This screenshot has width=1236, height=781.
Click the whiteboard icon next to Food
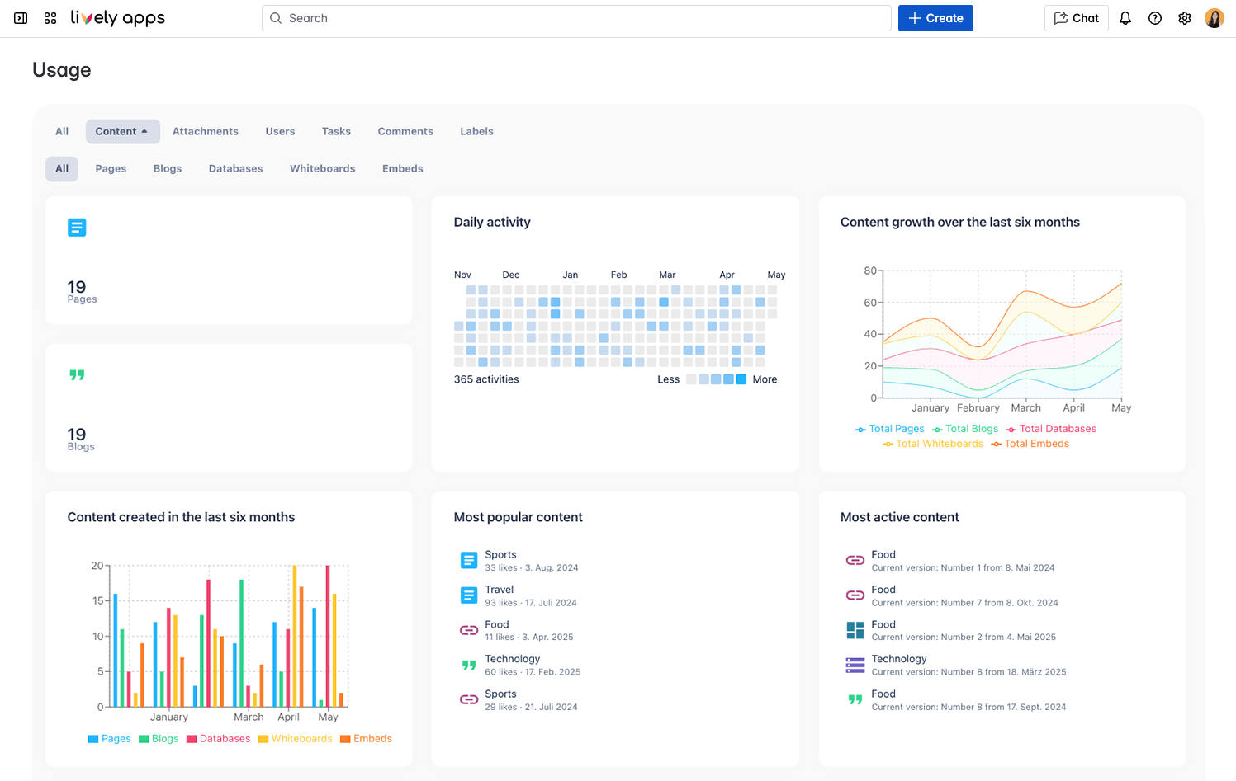pyautogui.click(x=855, y=630)
